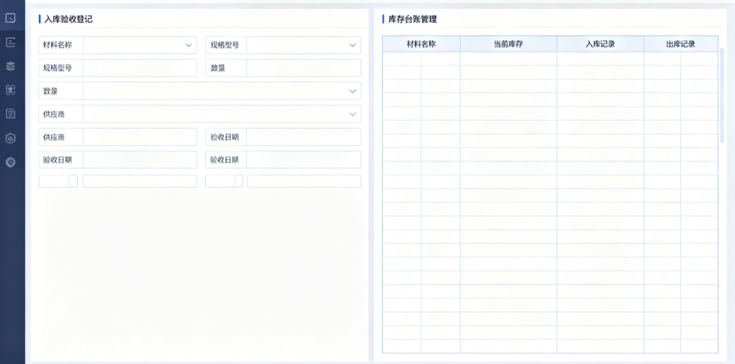The image size is (735, 364).
Task: Open the highlighted square dashboard sidebar icon
Action: (x=10, y=18)
